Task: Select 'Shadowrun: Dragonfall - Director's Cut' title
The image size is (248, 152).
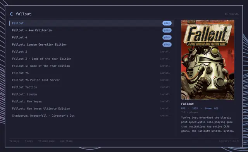Action: point(43,116)
